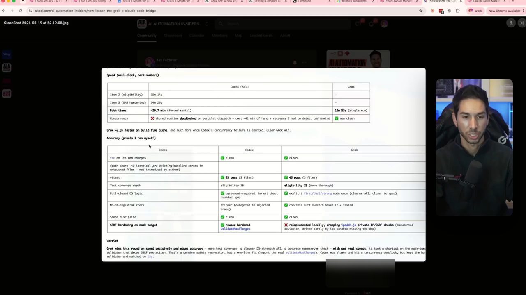This screenshot has height=295, width=526.
Task: Open the Members tab in Skool
Action: point(219,36)
